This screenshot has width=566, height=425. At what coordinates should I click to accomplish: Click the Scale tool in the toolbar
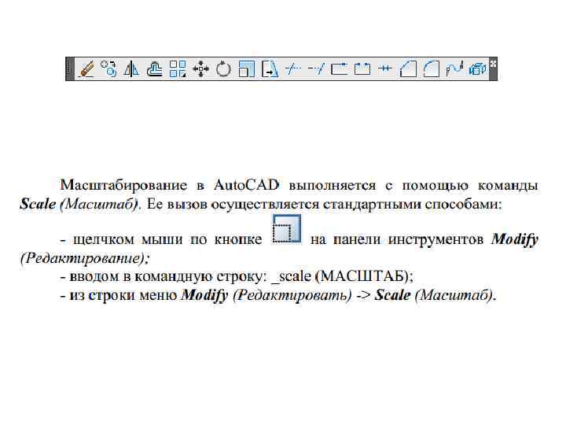[x=247, y=68]
